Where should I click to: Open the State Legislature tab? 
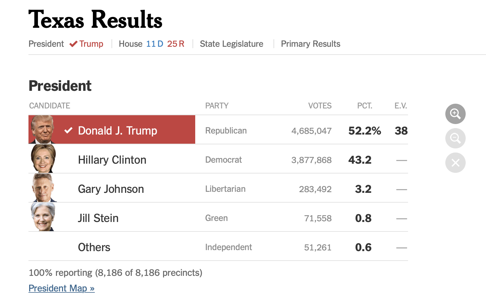[x=231, y=44]
